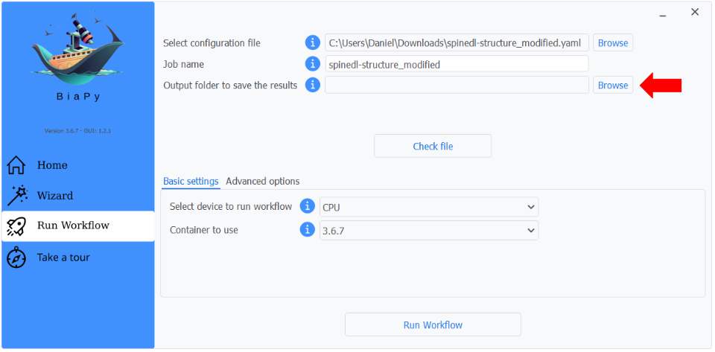Click the Job name input field
Viewport: 715px width, 352px height.
[457, 64]
